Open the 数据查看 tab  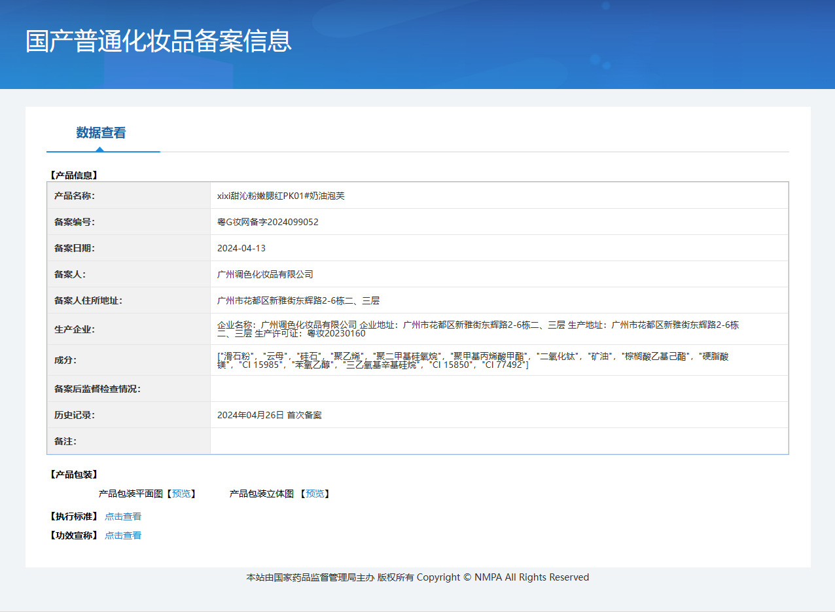point(101,133)
